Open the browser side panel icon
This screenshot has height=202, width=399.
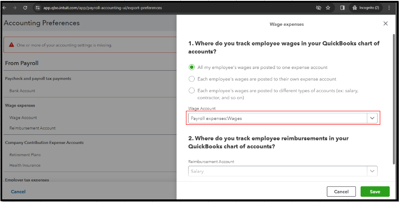[x=342, y=8]
